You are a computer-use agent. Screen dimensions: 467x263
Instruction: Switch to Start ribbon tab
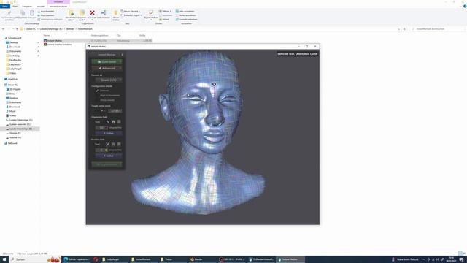click(x=15, y=7)
